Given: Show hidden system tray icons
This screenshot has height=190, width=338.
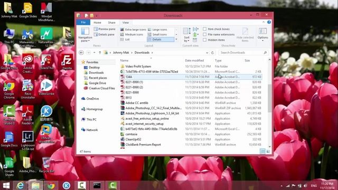Looking at the screenshot, I should pos(281,186).
